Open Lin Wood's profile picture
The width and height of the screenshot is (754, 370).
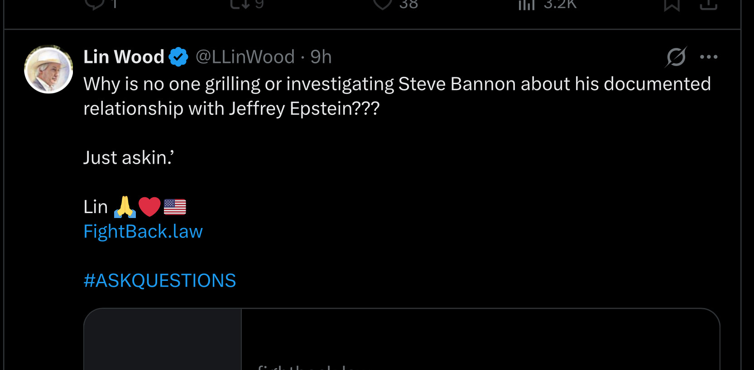pos(48,69)
